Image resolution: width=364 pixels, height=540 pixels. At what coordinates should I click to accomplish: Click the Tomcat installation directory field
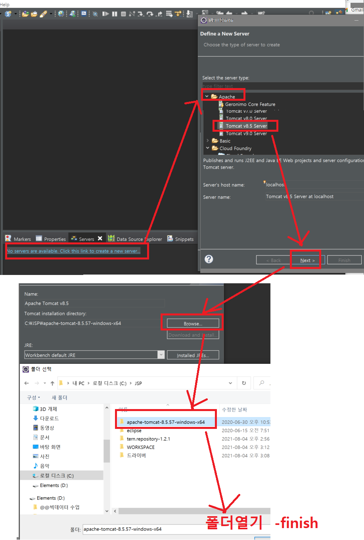pos(94,323)
